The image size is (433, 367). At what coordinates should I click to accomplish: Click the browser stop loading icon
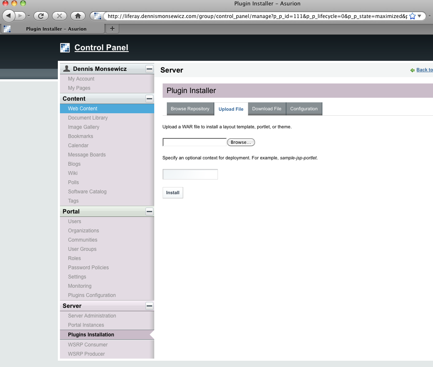(x=59, y=16)
